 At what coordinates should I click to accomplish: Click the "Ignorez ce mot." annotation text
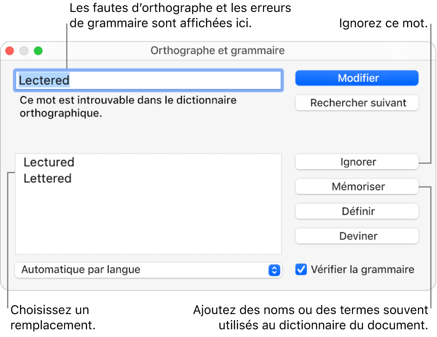point(383,23)
